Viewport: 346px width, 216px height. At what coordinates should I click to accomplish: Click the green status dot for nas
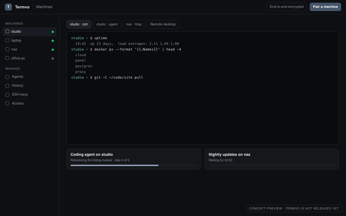coord(53,50)
